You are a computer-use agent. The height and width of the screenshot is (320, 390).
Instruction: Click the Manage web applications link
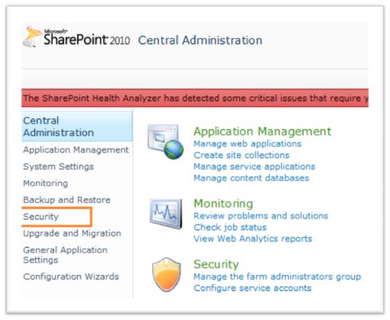tap(248, 144)
